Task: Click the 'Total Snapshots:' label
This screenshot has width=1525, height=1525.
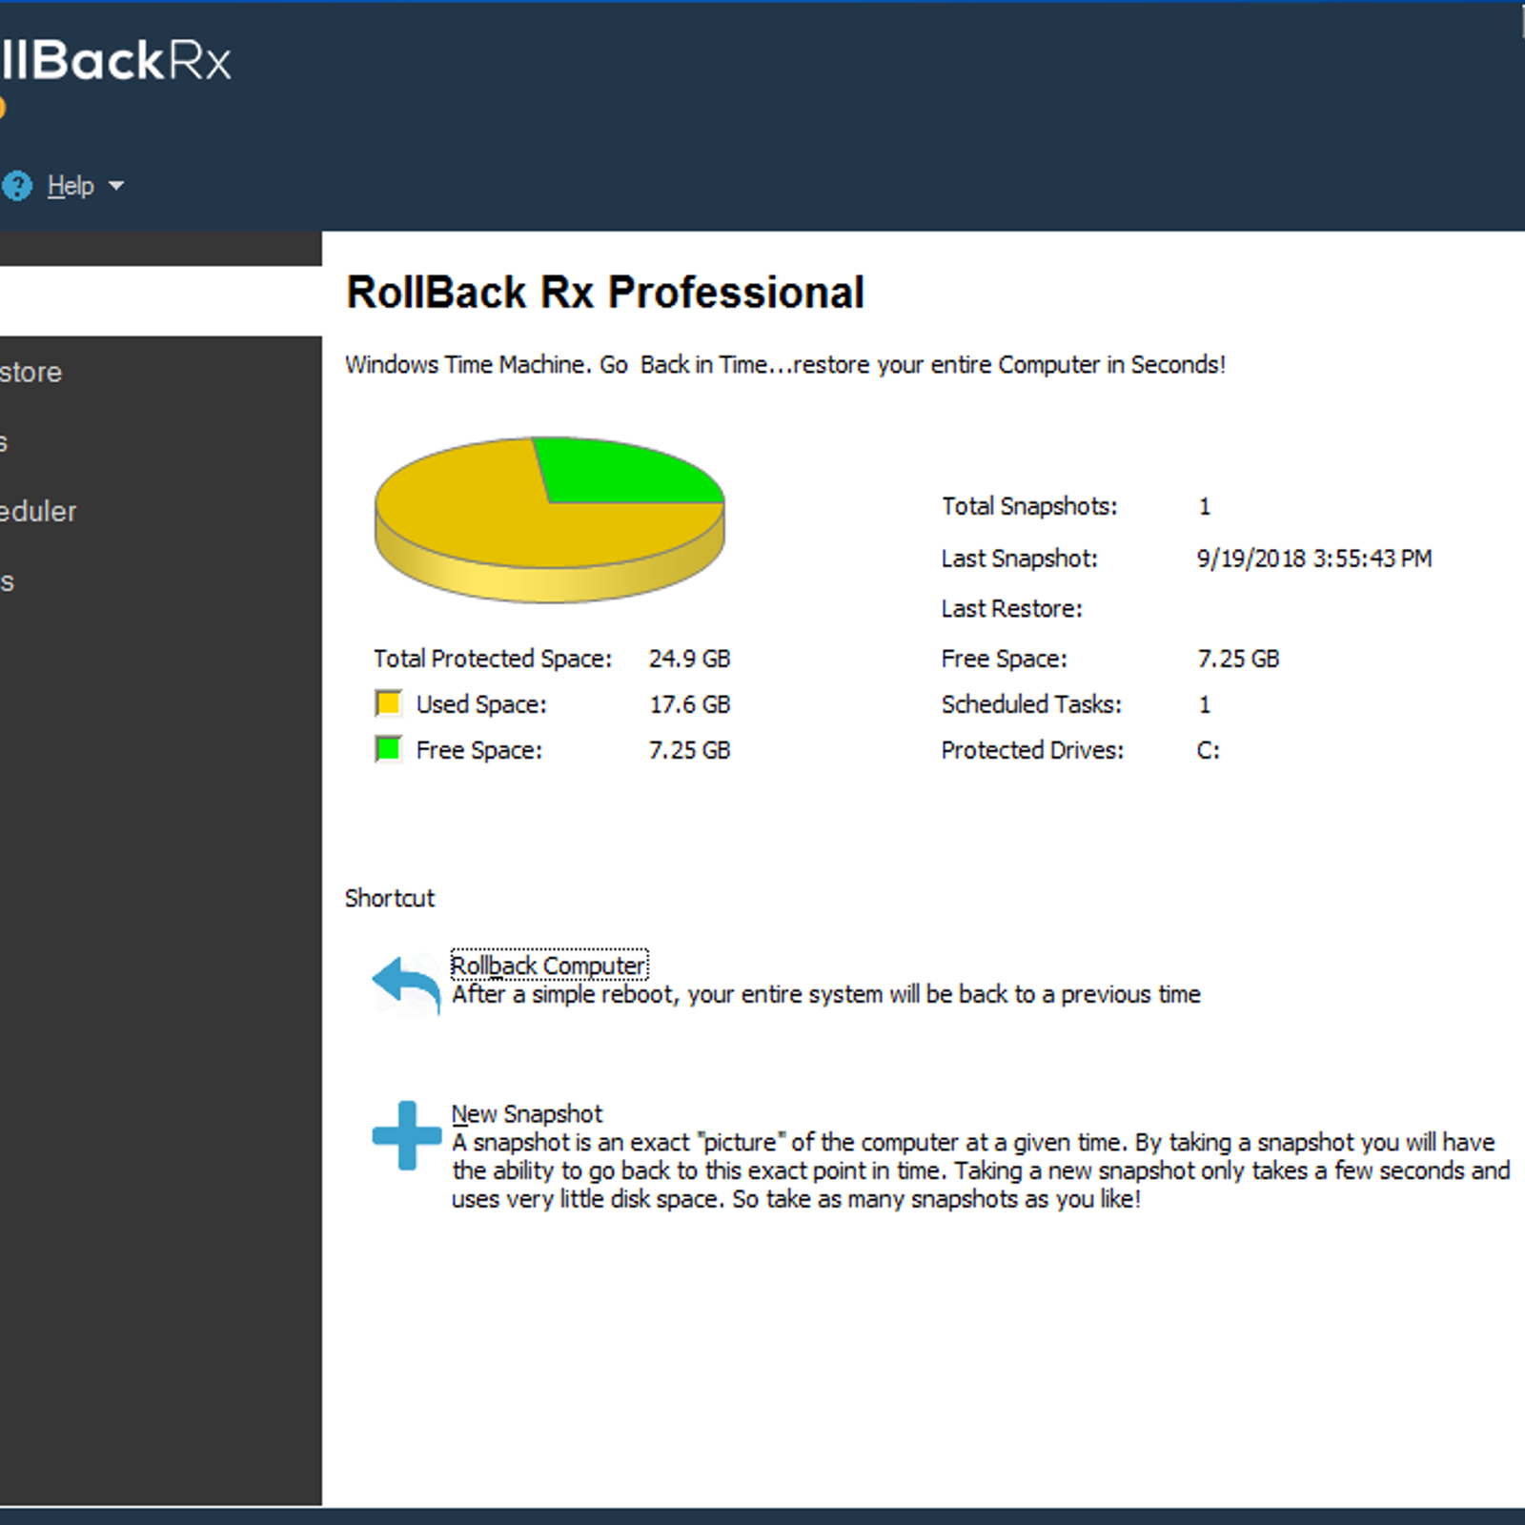Action: pos(1029,506)
